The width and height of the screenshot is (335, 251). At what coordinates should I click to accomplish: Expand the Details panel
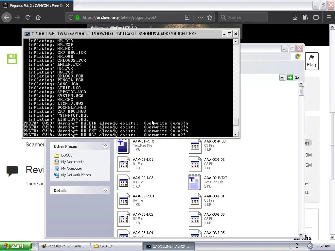(105, 190)
